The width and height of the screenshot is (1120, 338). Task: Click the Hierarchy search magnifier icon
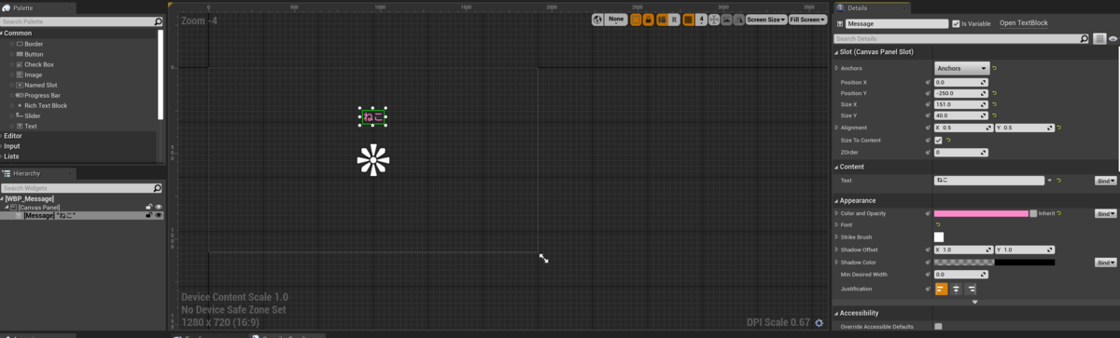pos(159,188)
